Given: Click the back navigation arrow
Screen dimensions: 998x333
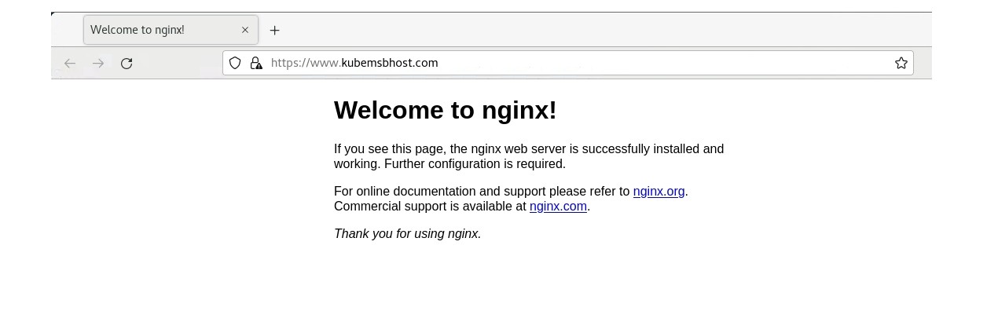Looking at the screenshot, I should coord(70,63).
